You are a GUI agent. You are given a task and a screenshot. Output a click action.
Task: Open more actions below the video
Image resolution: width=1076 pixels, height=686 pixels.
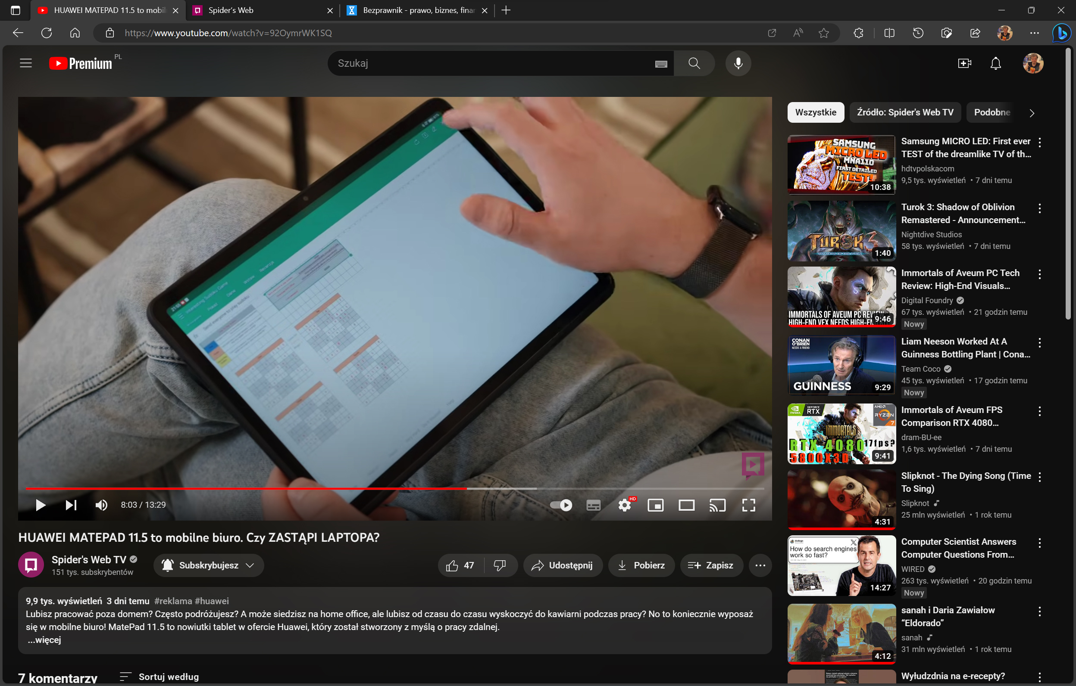pos(760,565)
